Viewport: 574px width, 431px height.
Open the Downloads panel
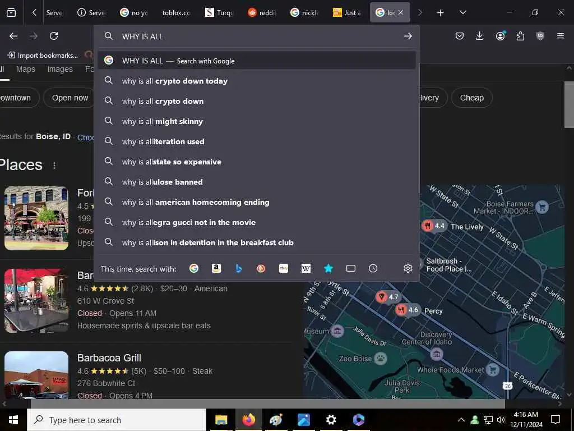click(x=480, y=36)
